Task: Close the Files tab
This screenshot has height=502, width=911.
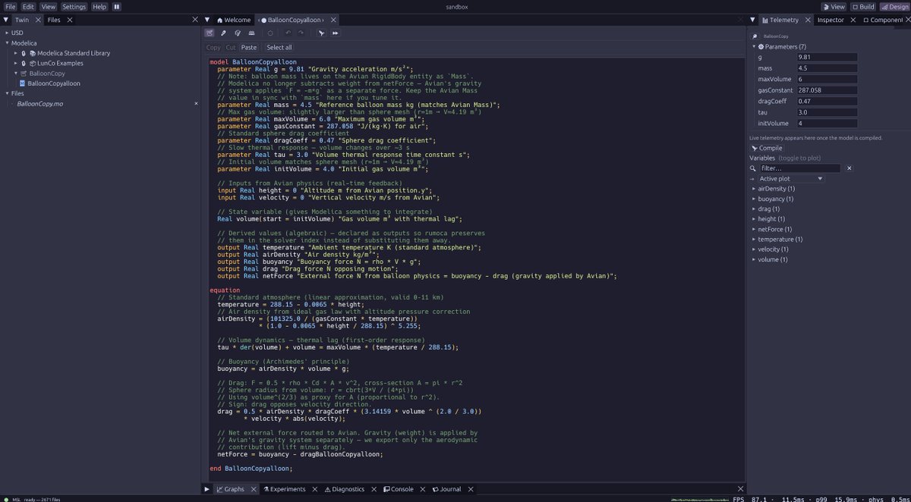Action: click(x=69, y=20)
